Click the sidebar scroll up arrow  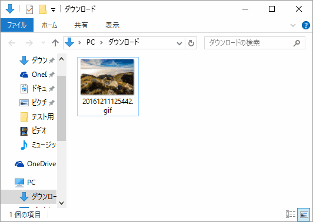(61, 59)
